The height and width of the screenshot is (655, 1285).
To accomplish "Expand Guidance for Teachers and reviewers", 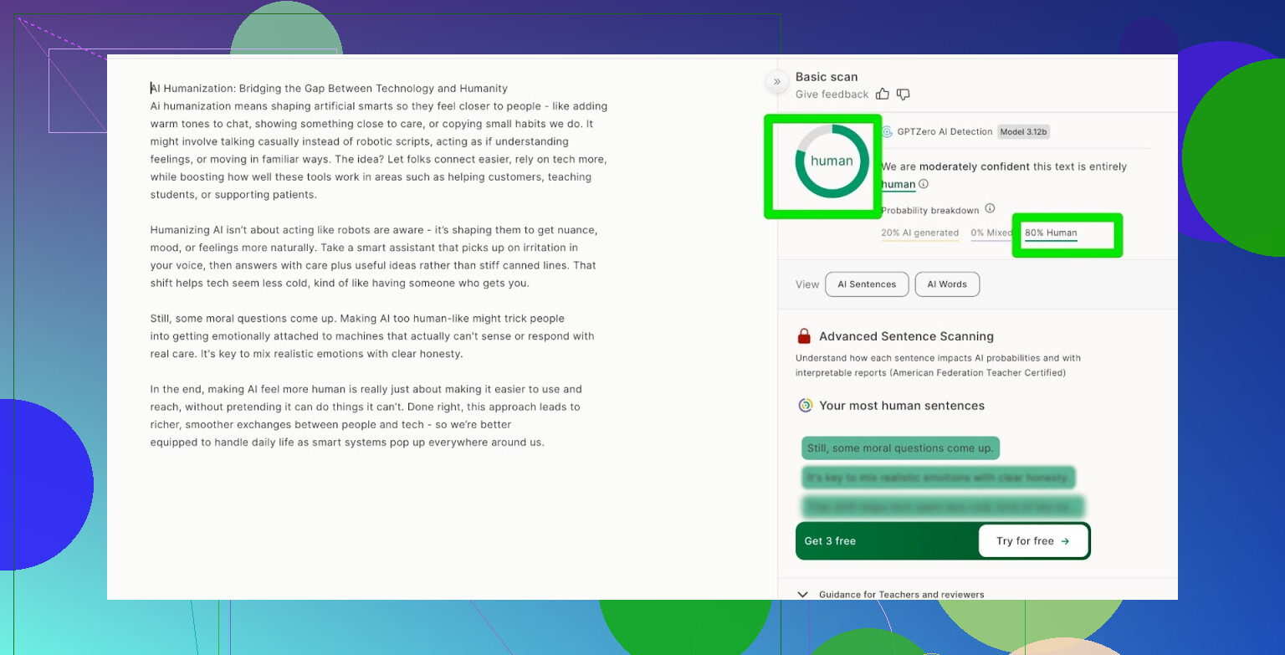I will coord(803,594).
